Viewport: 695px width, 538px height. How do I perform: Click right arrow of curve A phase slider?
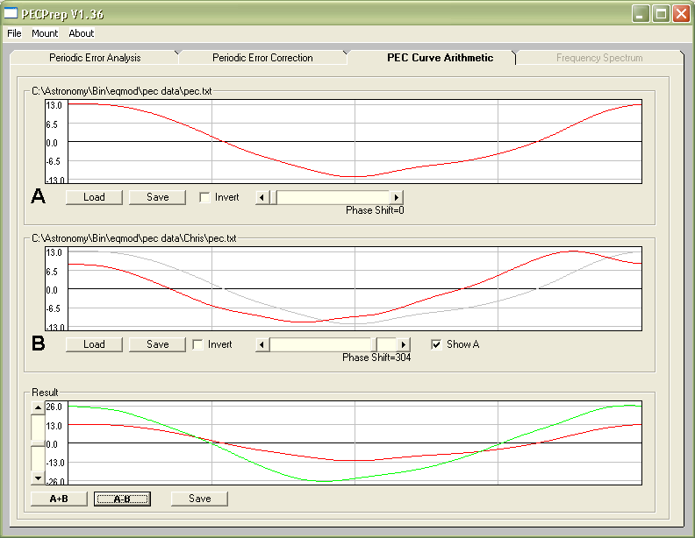[398, 198]
